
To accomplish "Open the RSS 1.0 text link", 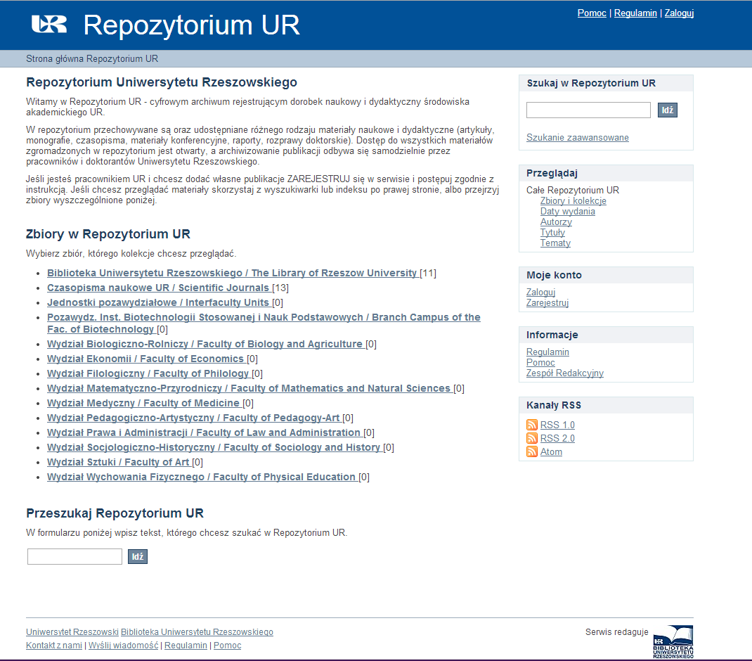I will click(x=557, y=425).
